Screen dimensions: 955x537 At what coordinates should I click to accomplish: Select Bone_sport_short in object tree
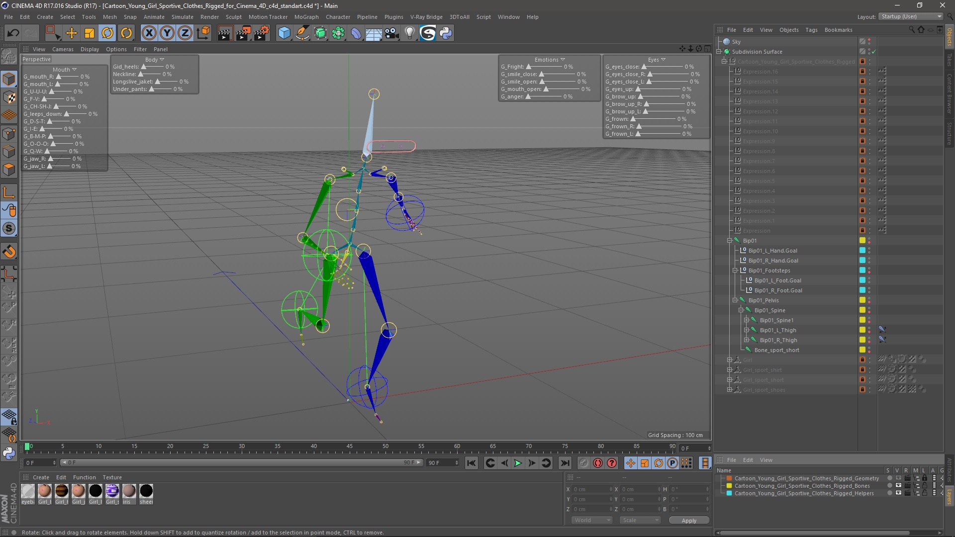[776, 350]
